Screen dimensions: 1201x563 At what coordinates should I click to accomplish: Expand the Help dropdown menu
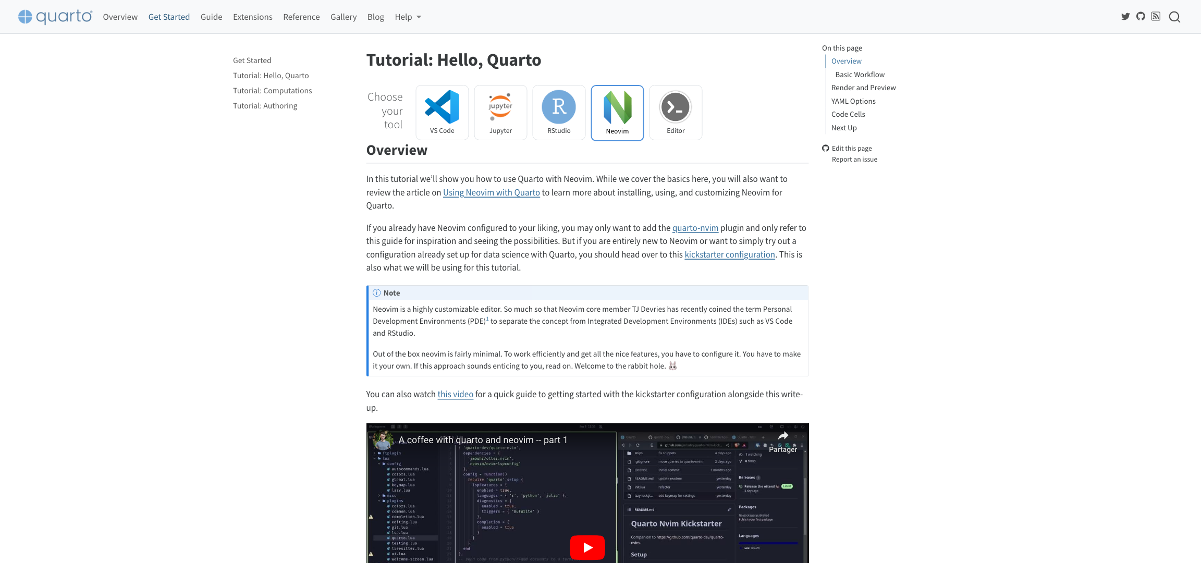[x=408, y=17]
